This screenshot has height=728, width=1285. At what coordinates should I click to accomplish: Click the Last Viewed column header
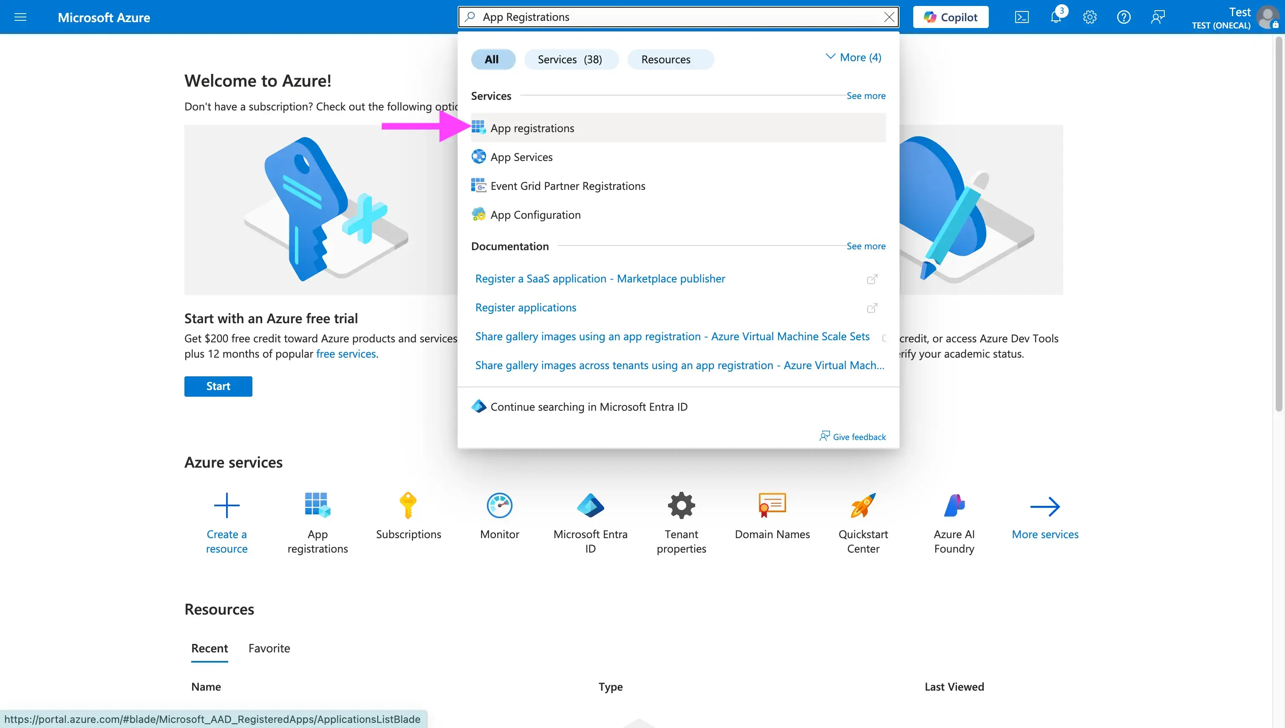(x=954, y=686)
